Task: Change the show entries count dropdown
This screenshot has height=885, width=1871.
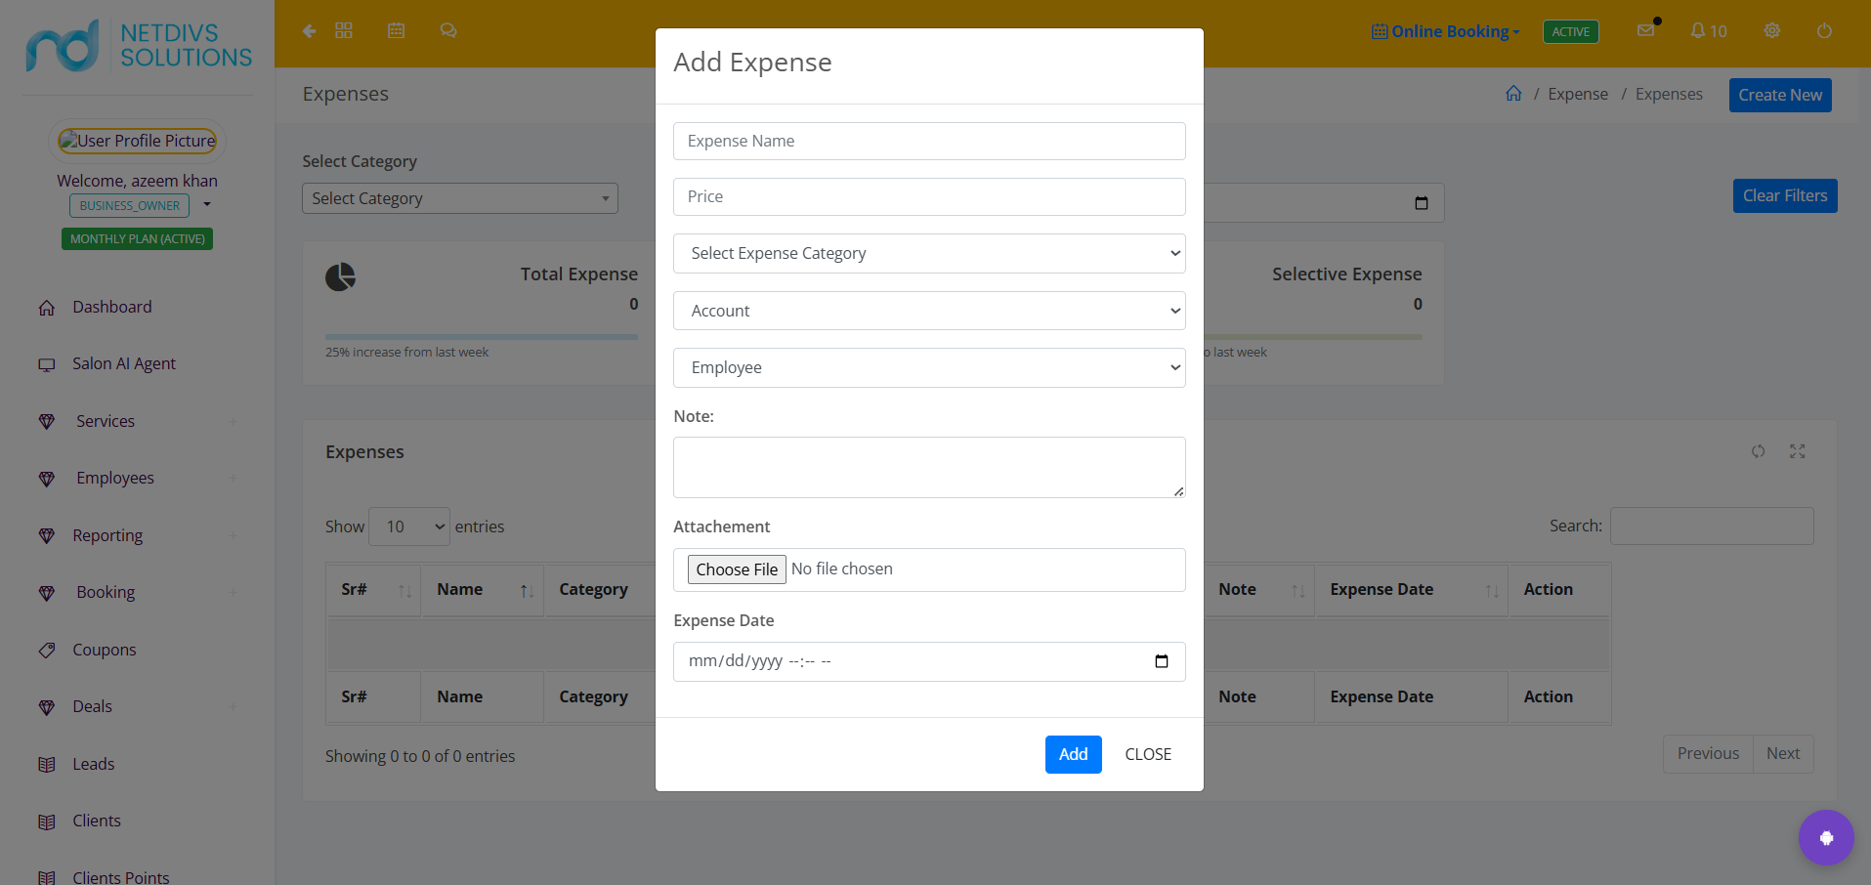Action: 409,527
